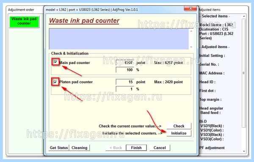Click 'First dot :' entry

tap(207, 91)
